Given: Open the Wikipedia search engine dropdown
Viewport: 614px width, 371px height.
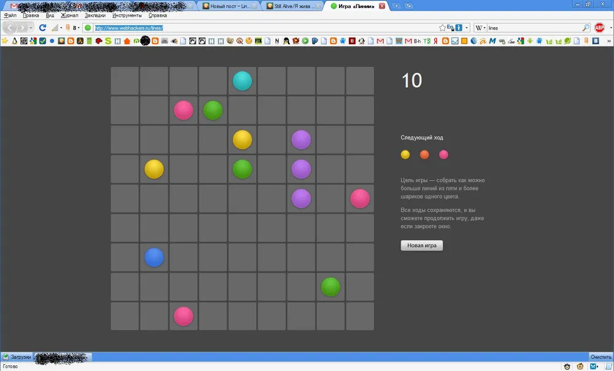Looking at the screenshot, I should click(x=480, y=28).
